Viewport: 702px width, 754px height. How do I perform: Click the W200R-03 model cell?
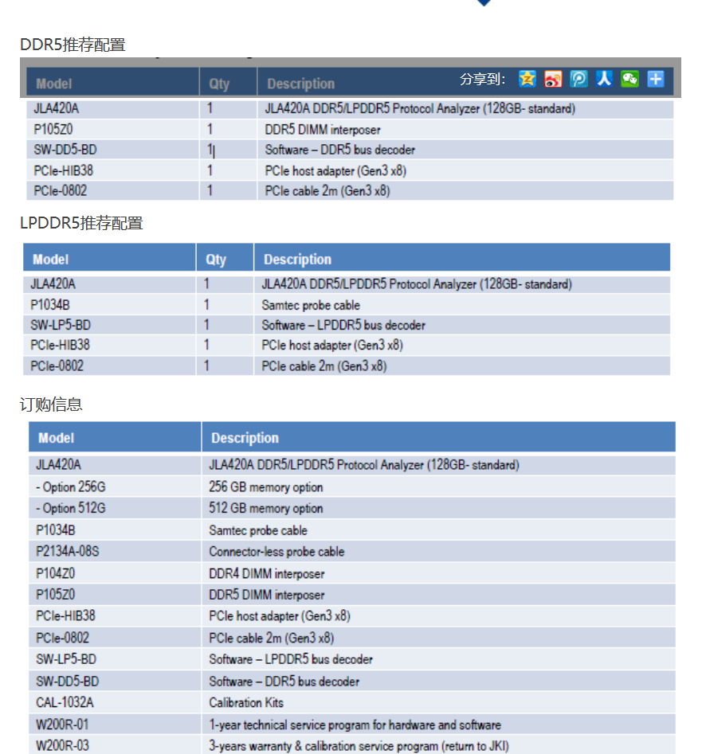(62, 746)
